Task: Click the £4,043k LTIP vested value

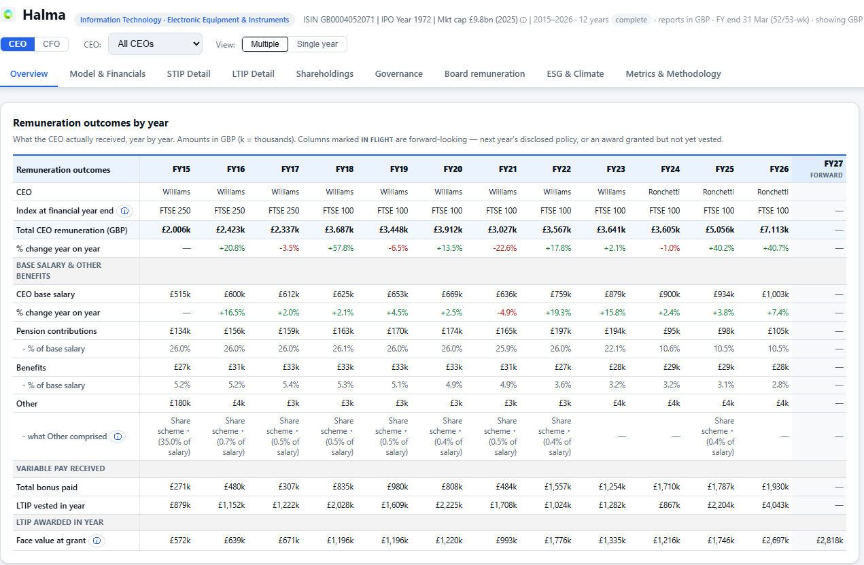Action: [x=775, y=505]
